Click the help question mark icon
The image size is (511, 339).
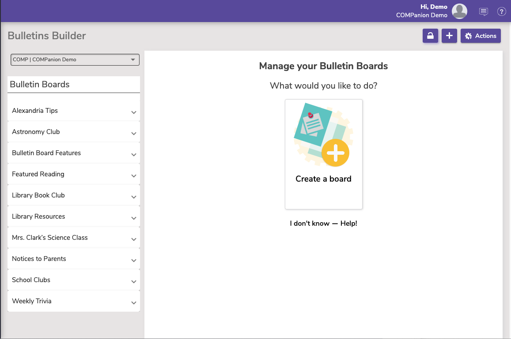(x=502, y=12)
